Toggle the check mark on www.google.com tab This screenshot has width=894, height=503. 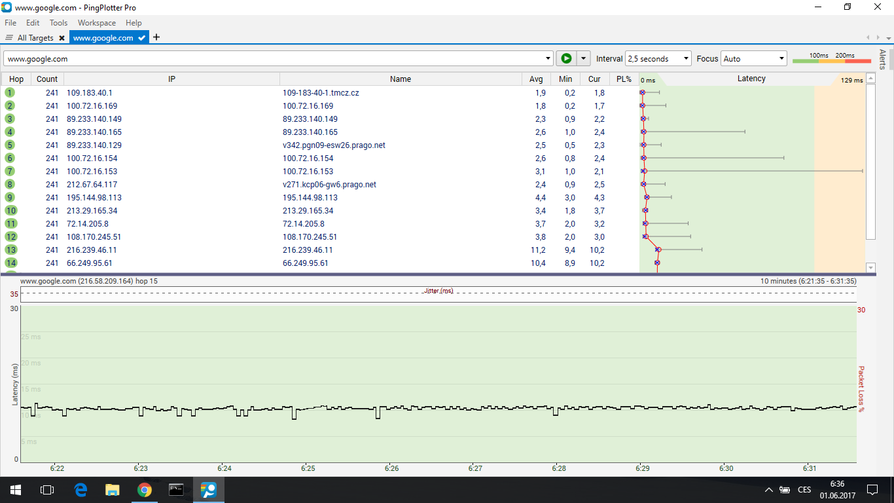tap(142, 38)
